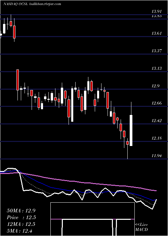The height and width of the screenshot is (236, 168).
Task: Click the 50MA : 12.9 readout
Action: [x=21, y=211]
